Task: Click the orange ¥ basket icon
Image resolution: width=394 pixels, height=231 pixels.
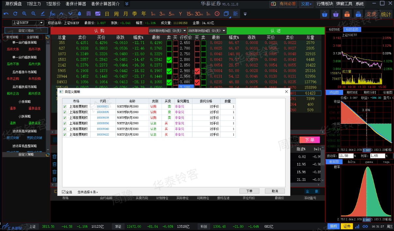Action: coord(347,14)
